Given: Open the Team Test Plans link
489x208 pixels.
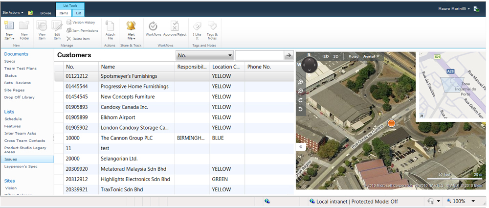Looking at the screenshot, I should (20, 69).
